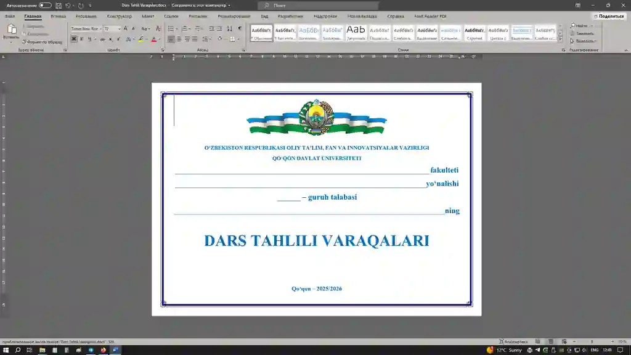Toggle superscript formatting
Viewport: 631px width, 355px height.
pyautogui.click(x=118, y=39)
